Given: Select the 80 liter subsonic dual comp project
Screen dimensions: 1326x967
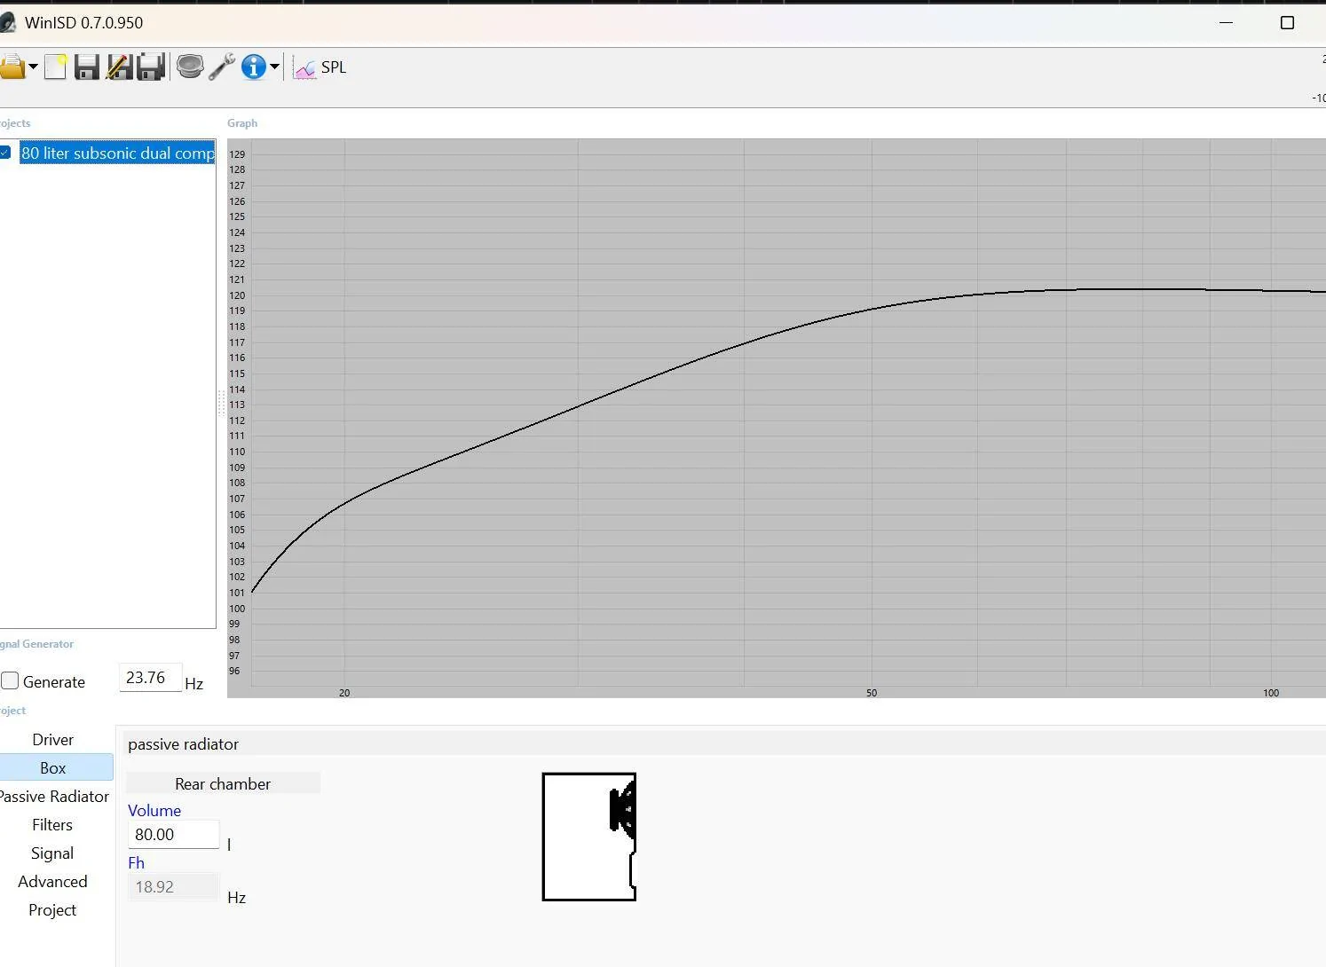Looking at the screenshot, I should [117, 153].
